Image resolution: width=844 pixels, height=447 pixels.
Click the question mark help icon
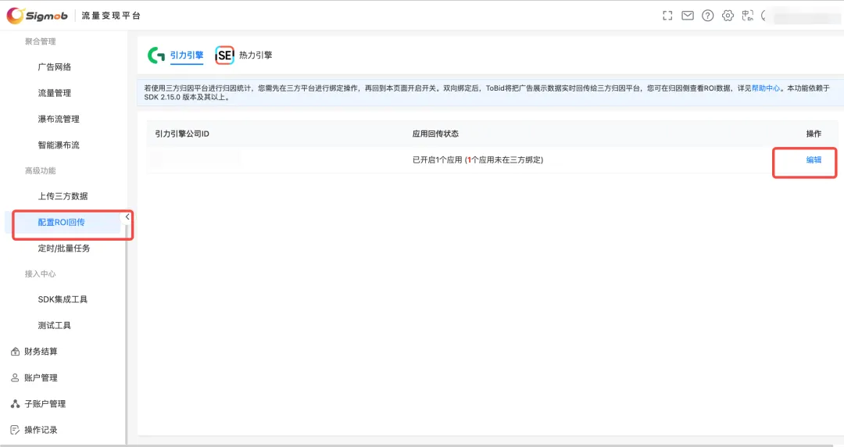(708, 16)
